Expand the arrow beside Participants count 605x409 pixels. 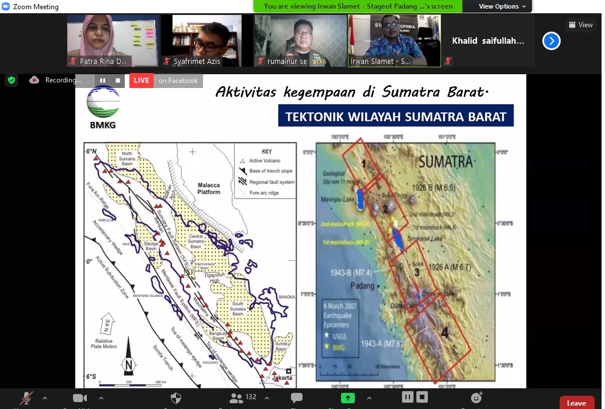267,398
